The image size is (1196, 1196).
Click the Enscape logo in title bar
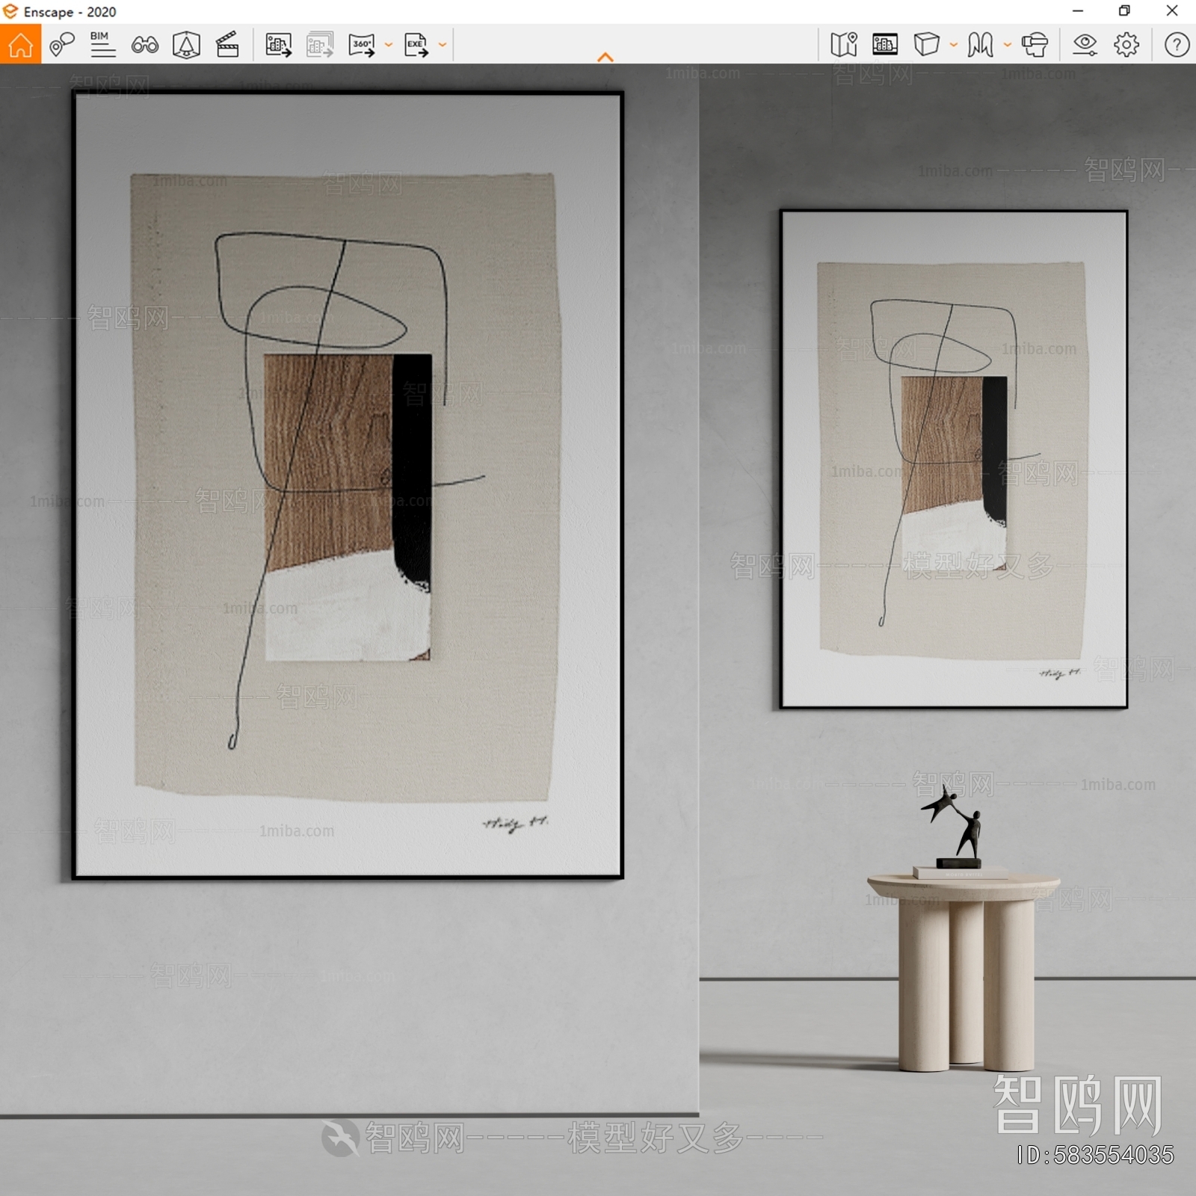point(10,11)
